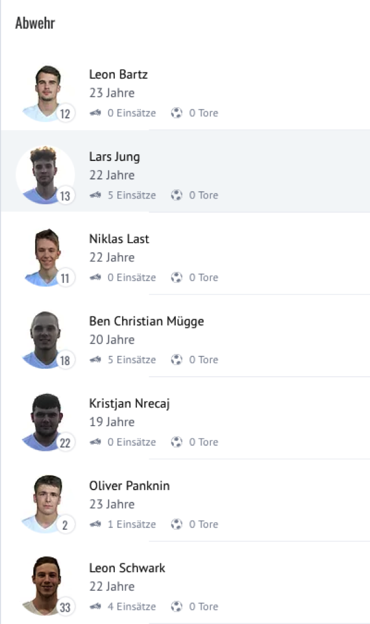Click the cleat icon in Leon Schwark's row
This screenshot has width=370, height=624.
[95, 607]
